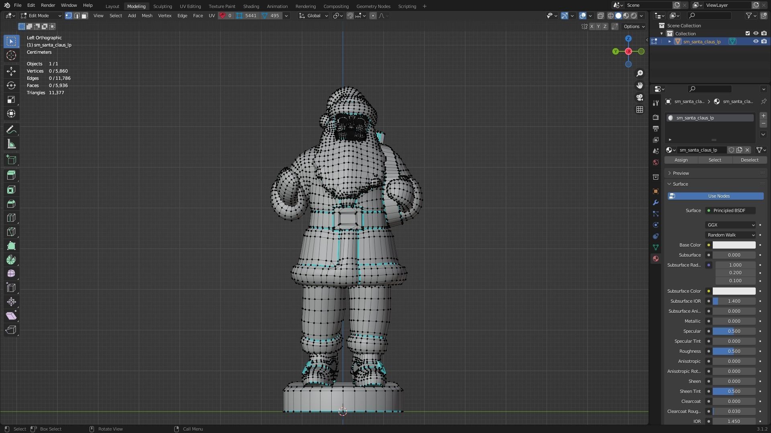771x433 pixels.
Task: Click the Base Color swatch
Action: 734,245
